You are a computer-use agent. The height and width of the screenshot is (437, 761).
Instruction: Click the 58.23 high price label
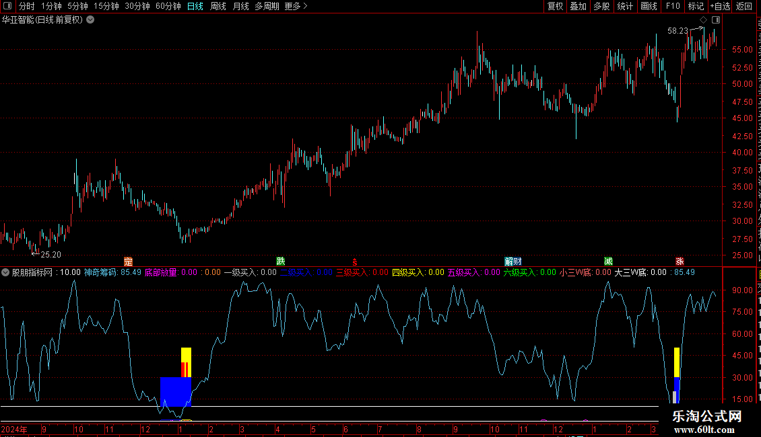677,31
